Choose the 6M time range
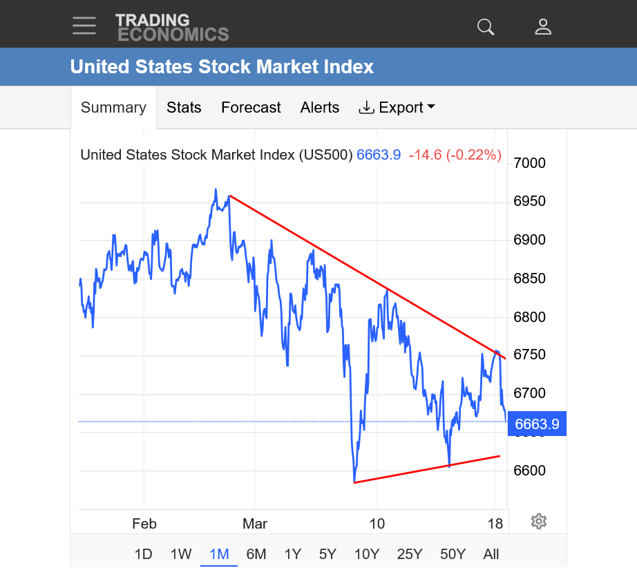637x577 pixels. 256,554
